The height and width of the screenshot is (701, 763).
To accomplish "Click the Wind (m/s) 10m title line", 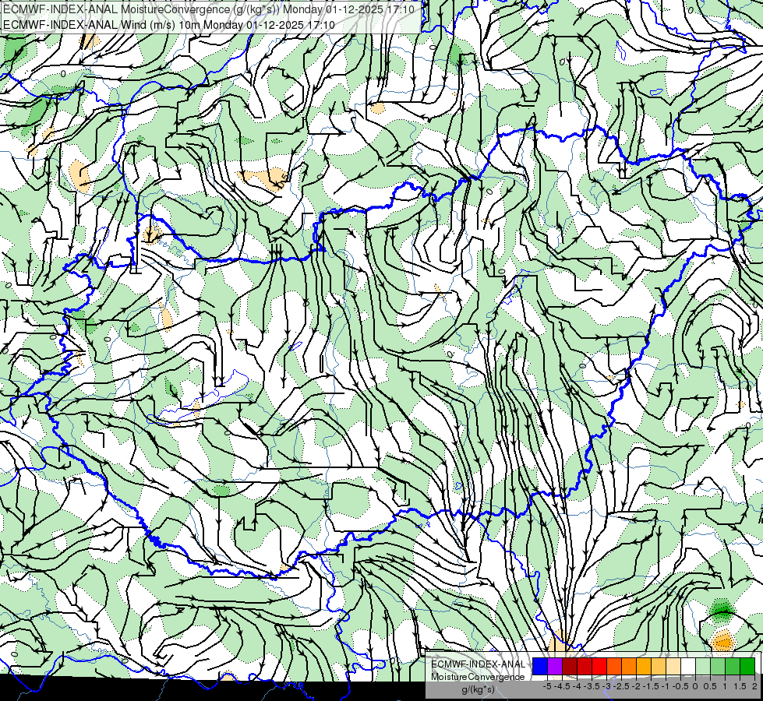I will pyautogui.click(x=169, y=25).
